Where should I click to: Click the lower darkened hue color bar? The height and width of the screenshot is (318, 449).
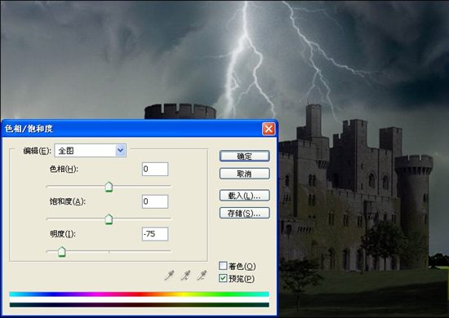[x=139, y=305]
